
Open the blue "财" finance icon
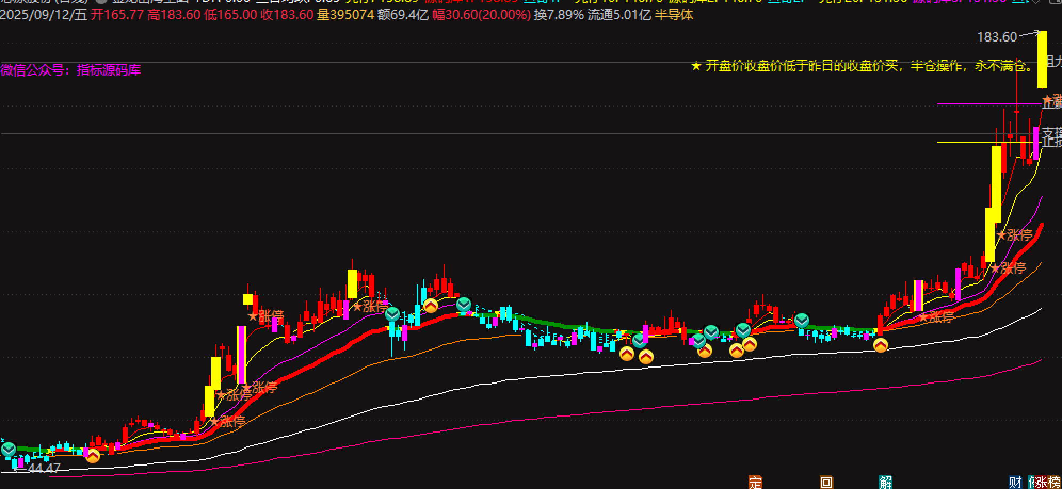tap(1015, 483)
